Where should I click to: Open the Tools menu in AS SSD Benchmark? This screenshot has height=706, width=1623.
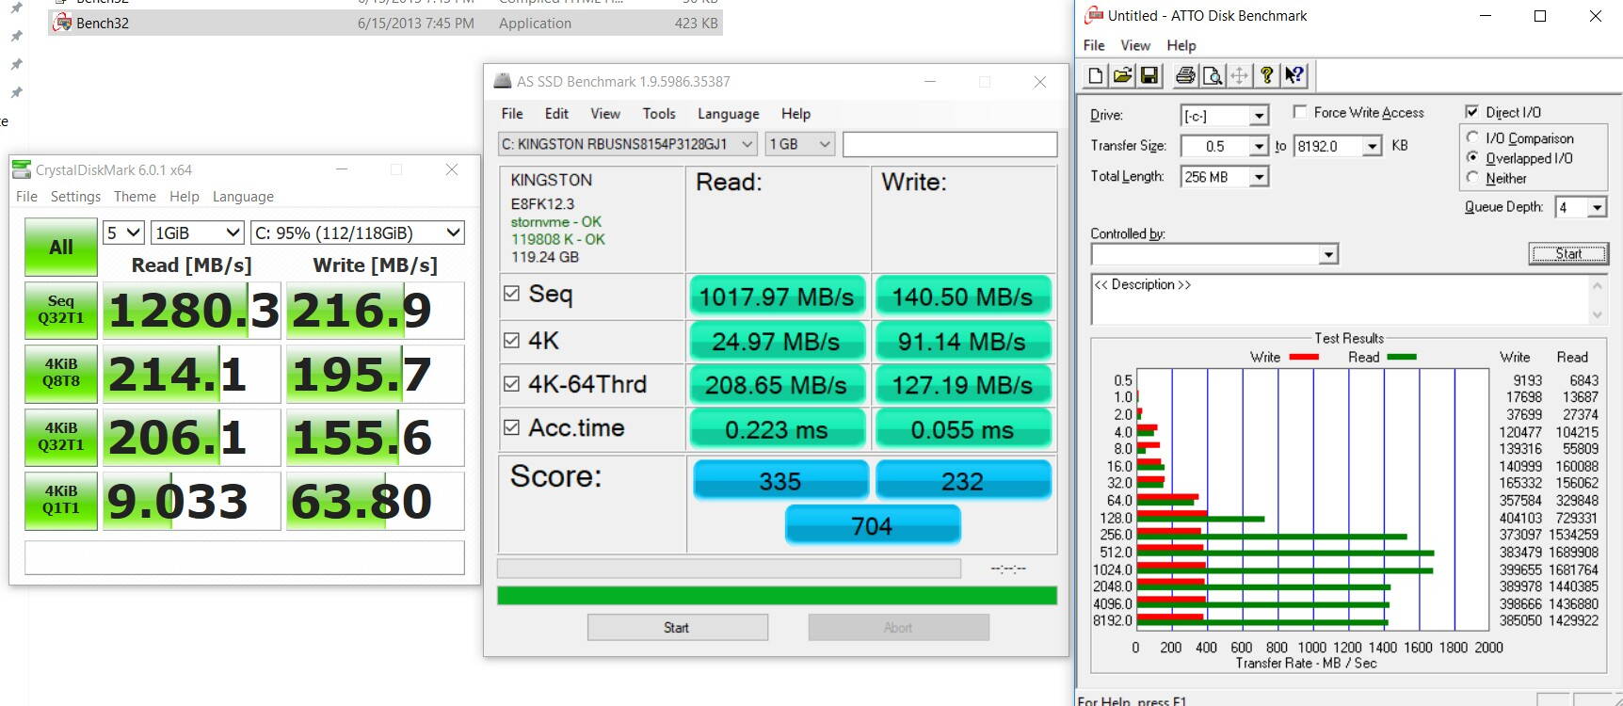coord(659,114)
